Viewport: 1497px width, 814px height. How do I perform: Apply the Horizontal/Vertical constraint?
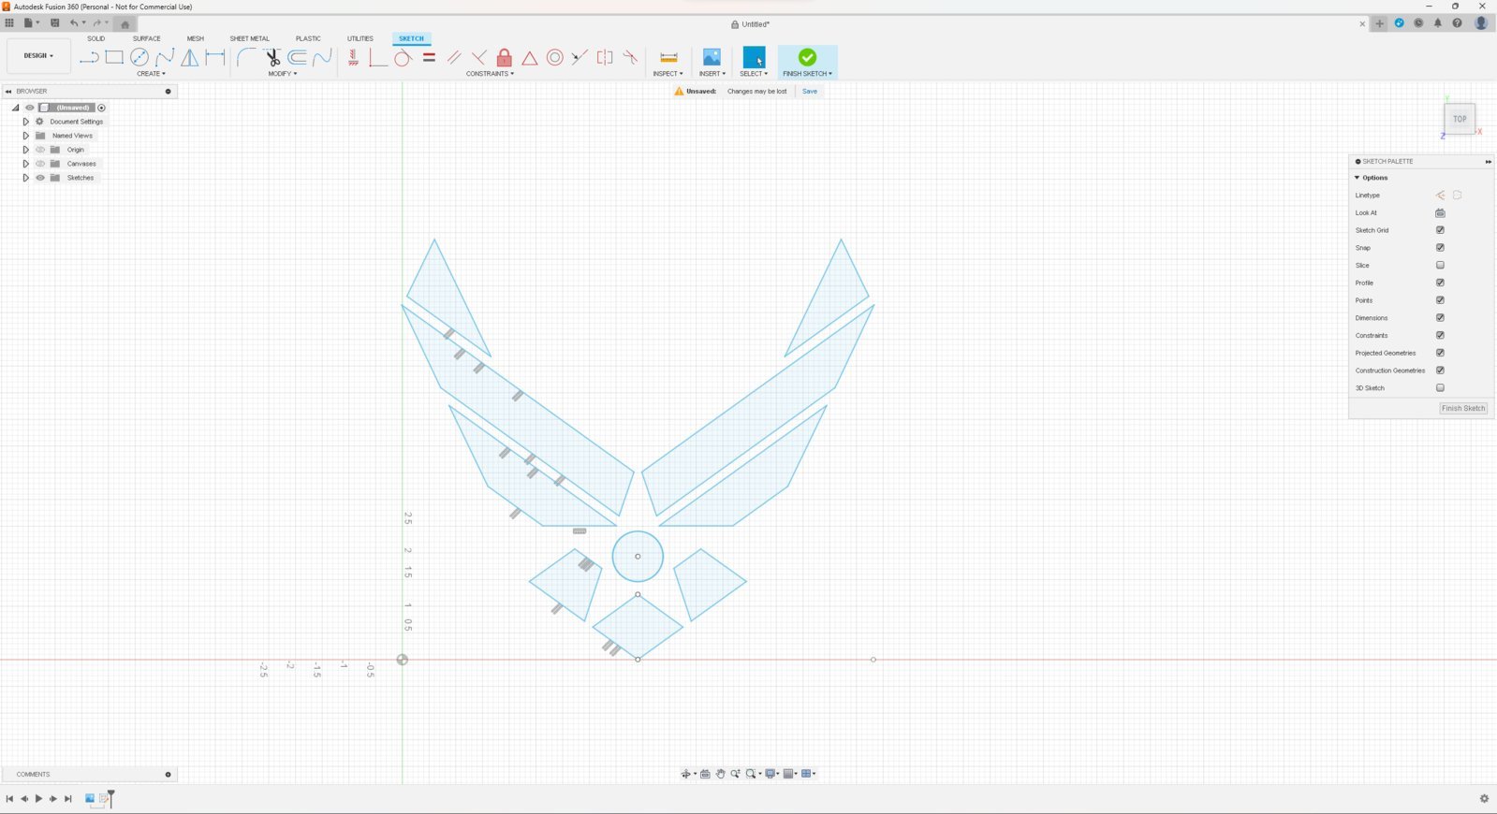click(x=353, y=58)
